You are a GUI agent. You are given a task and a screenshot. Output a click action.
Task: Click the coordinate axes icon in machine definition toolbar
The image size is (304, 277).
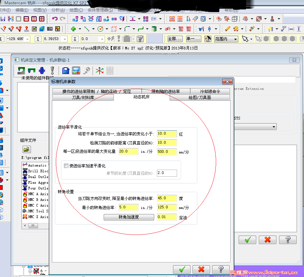pos(99,71)
